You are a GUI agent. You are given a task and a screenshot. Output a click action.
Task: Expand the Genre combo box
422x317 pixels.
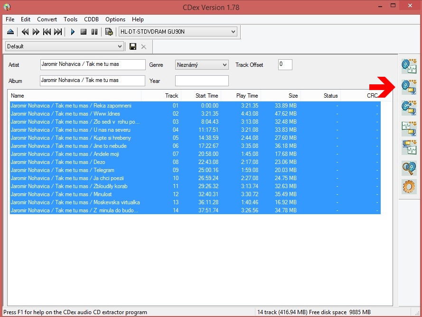(x=224, y=65)
